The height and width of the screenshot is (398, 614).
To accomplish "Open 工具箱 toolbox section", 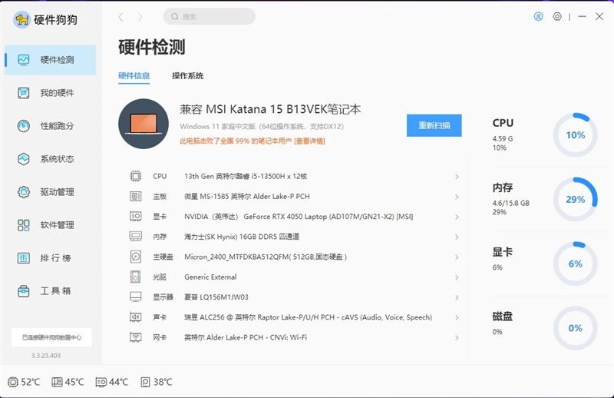I will pos(50,291).
